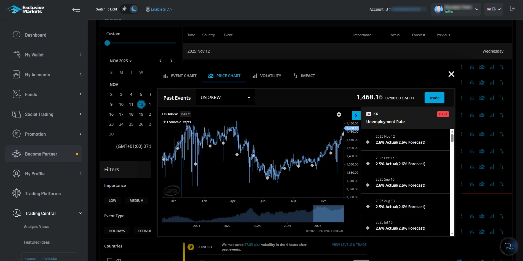This screenshot has width=523, height=261.
Task: Open live chat support bubble
Action: coord(509,246)
